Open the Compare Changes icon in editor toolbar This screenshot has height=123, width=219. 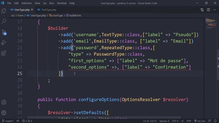click(x=202, y=10)
